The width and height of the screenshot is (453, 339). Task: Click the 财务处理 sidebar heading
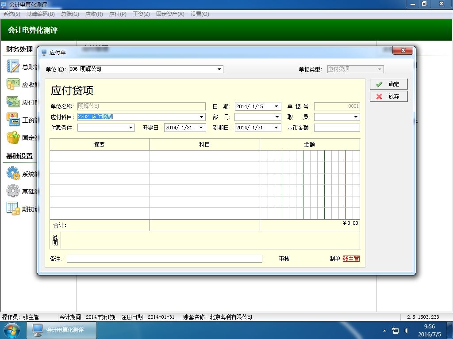tap(19, 49)
